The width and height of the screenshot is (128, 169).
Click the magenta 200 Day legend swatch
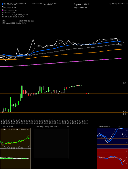click(x=3, y=10)
